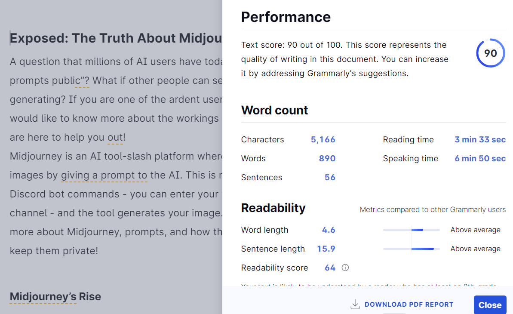The width and height of the screenshot is (513, 314).
Task: Click the readability score info icon
Action: [345, 268]
